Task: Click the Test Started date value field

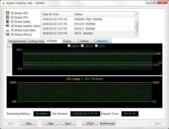Action: tap(85, 114)
